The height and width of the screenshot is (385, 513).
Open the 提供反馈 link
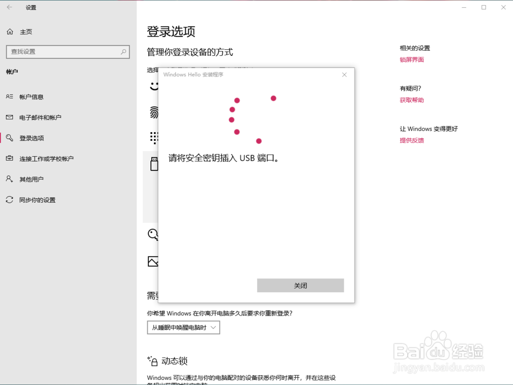411,140
